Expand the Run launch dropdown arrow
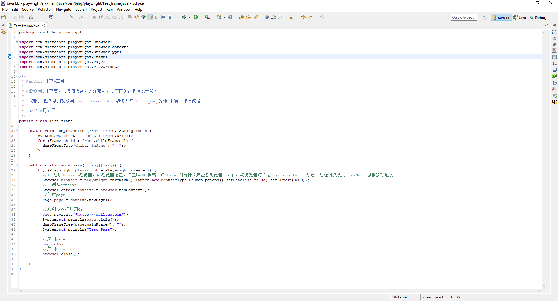 [x=201, y=17]
